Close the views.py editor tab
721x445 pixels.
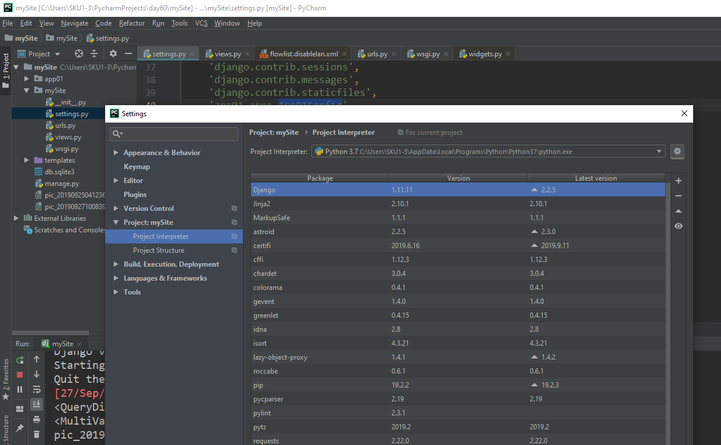coord(247,54)
